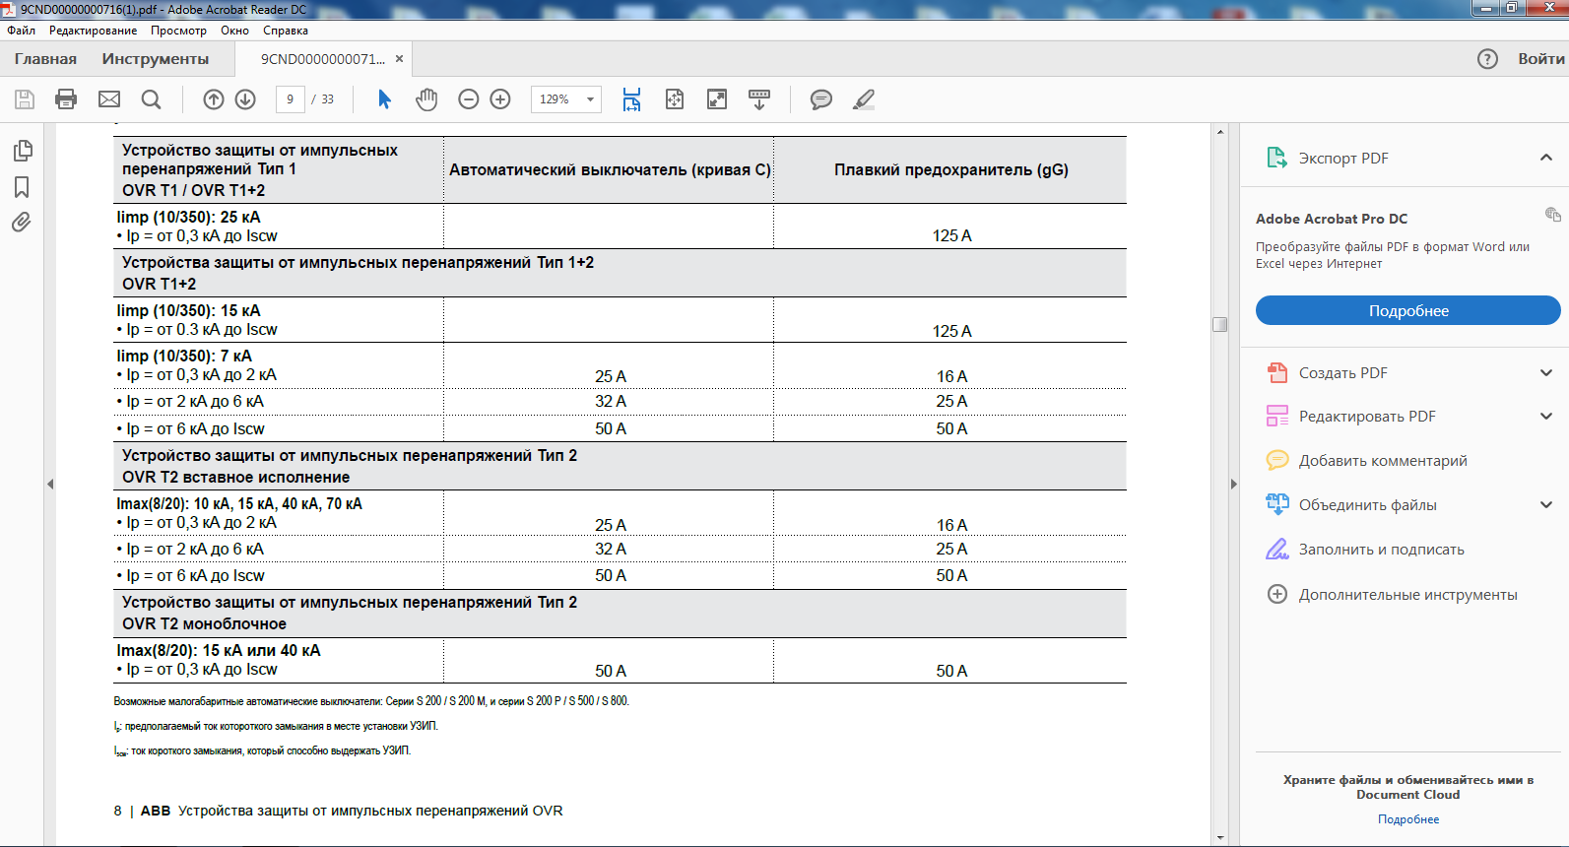Screen dimensions: 1569x847
Task: Click the blue Подробнее button
Action: click(1407, 310)
